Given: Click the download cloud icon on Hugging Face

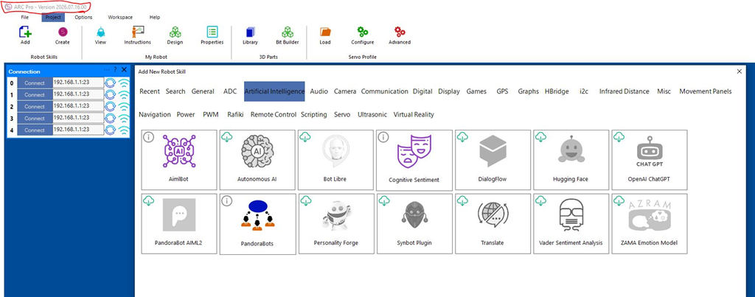Looking at the screenshot, I should (x=540, y=137).
